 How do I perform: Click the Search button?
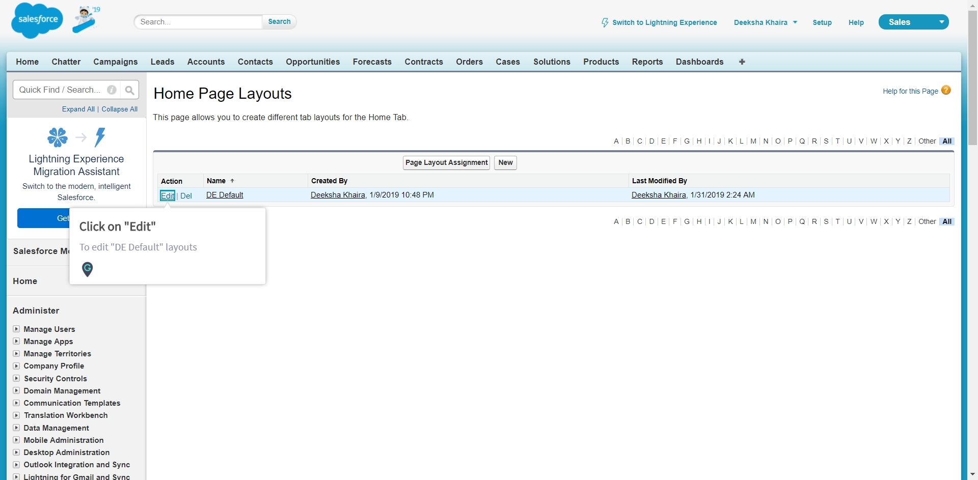(x=279, y=21)
